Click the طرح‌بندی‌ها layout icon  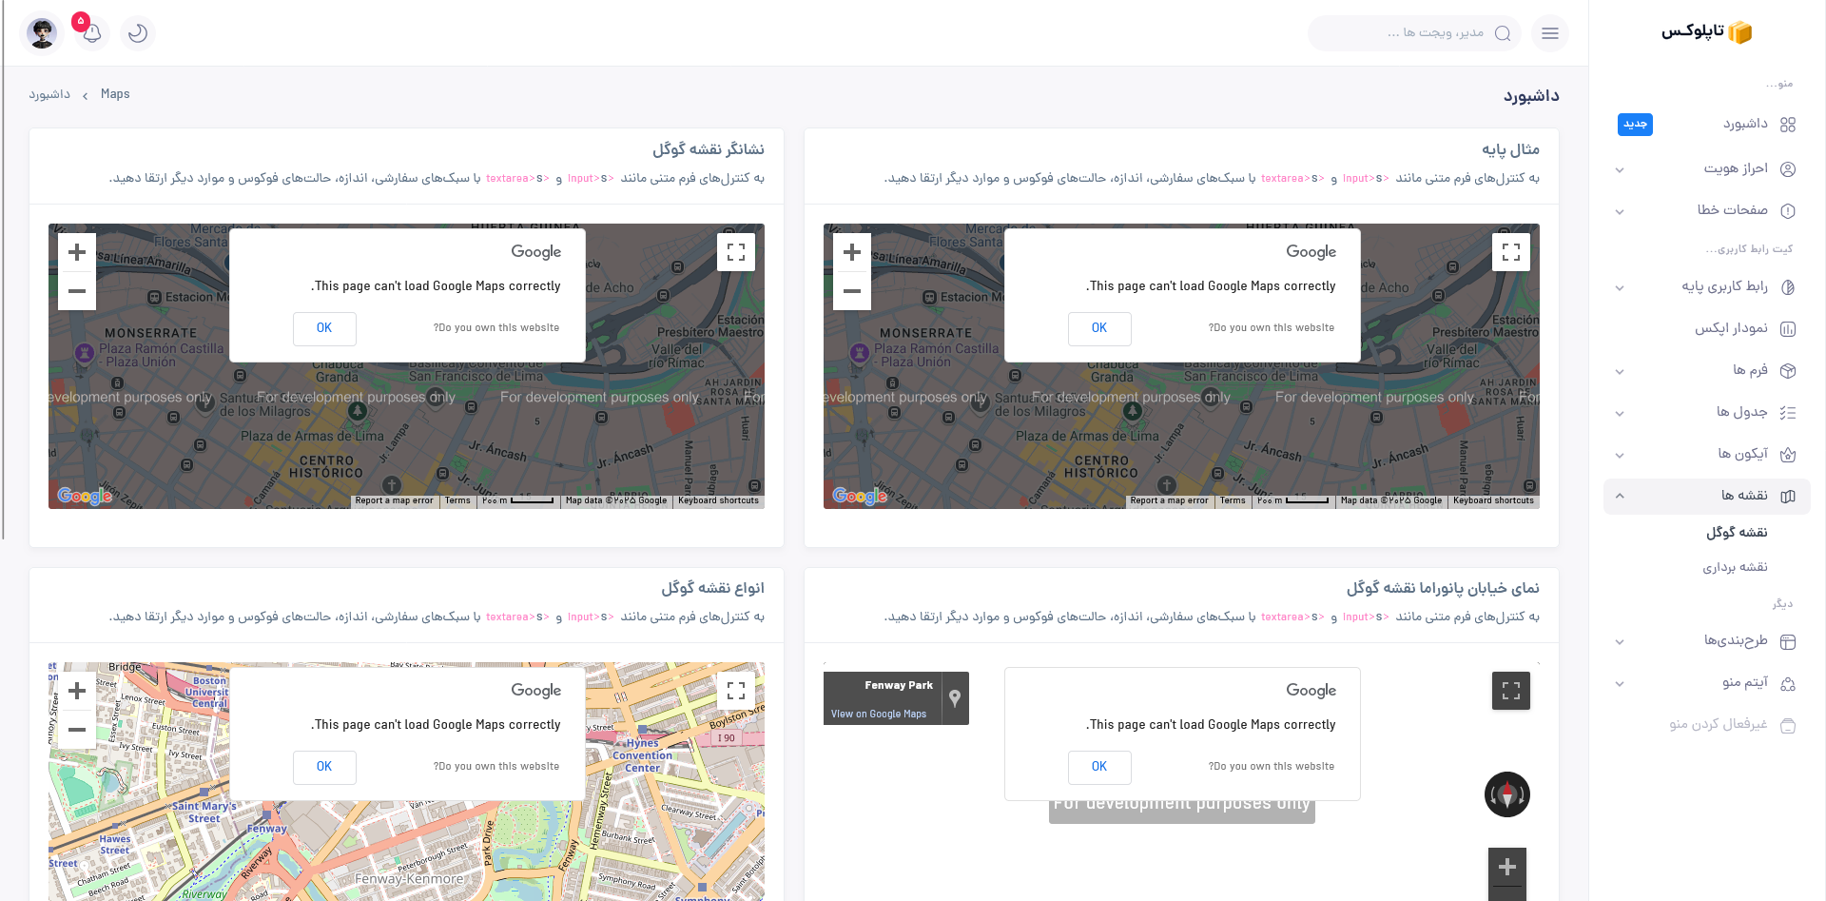point(1788,642)
